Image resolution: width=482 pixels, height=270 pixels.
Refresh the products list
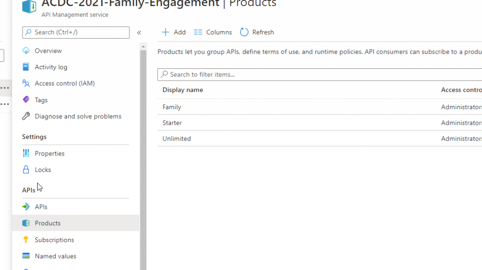[x=257, y=33]
